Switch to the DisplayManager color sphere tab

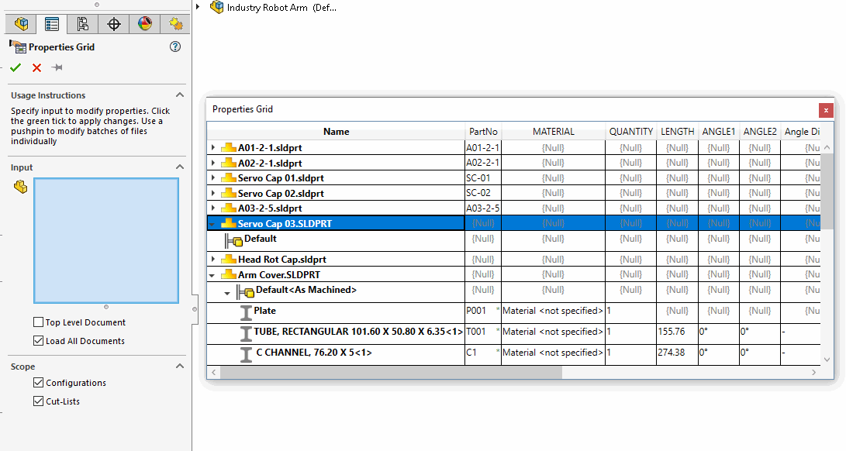click(144, 24)
